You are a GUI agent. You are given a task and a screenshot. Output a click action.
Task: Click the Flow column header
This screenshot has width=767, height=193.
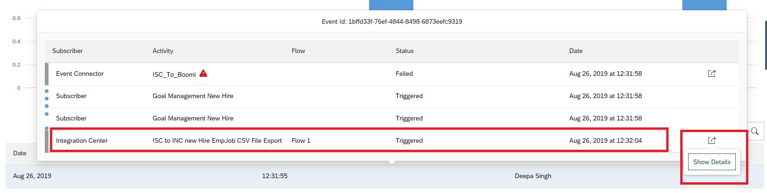(x=298, y=51)
